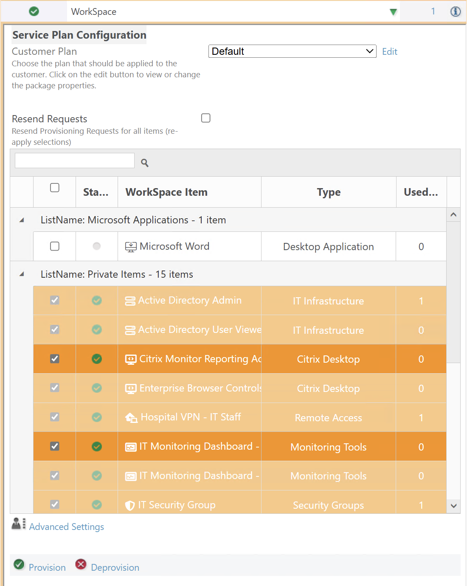
Task: Click the search magnifier icon
Action: [x=145, y=163]
